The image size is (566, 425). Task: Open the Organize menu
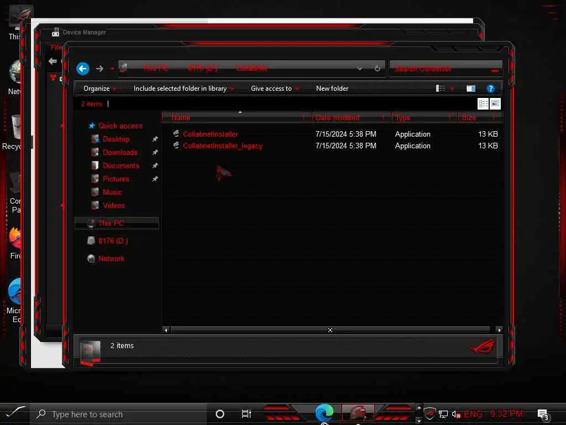99,89
